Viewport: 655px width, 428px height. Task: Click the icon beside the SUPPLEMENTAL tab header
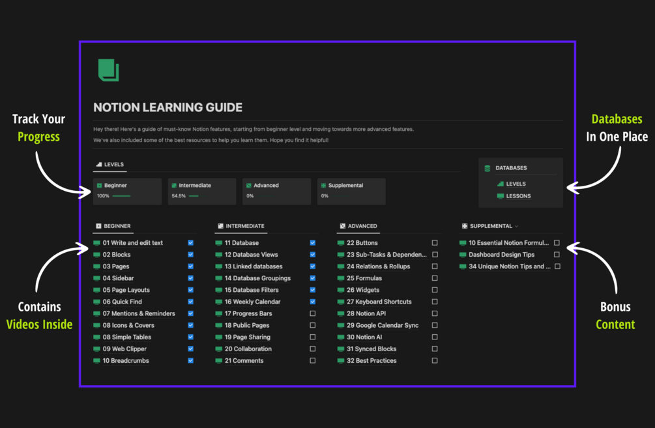tap(465, 226)
